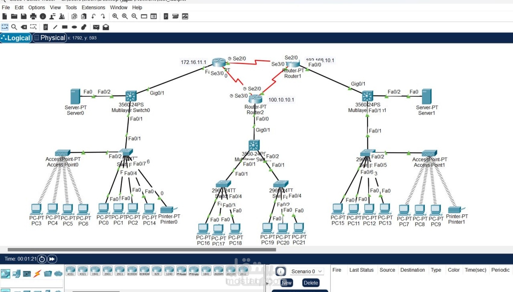Choose the Place Note tool
The width and height of the screenshot is (513, 292).
pos(46,27)
